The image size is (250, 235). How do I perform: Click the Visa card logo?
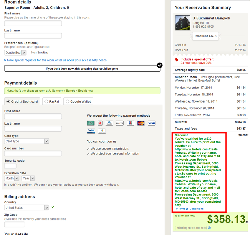click(x=151, y=123)
